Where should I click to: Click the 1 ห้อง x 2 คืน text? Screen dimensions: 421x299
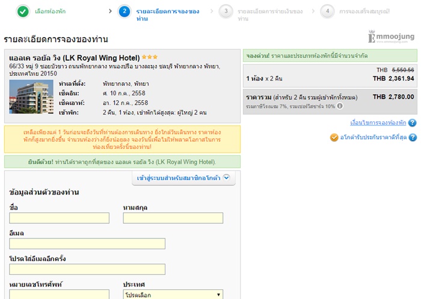(264, 79)
